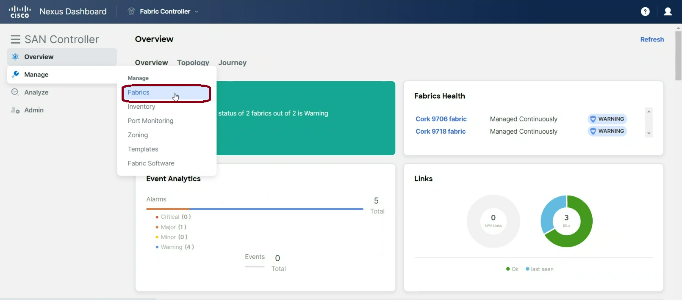This screenshot has height=300, width=682.
Task: Open the user profile icon
Action: 668,11
